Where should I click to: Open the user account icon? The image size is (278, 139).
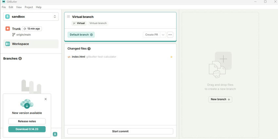[55, 134]
